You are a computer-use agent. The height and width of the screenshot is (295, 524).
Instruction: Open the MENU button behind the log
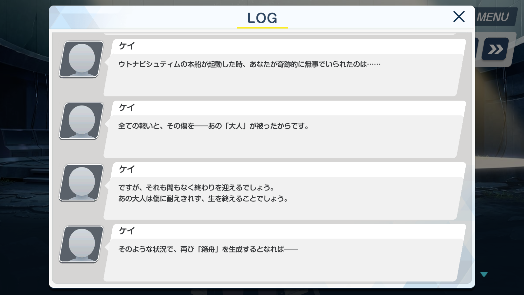pyautogui.click(x=494, y=17)
